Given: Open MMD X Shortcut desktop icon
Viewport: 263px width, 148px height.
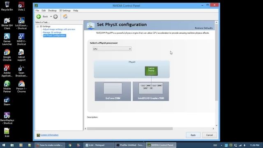Looking at the screenshot, I should (21, 39).
